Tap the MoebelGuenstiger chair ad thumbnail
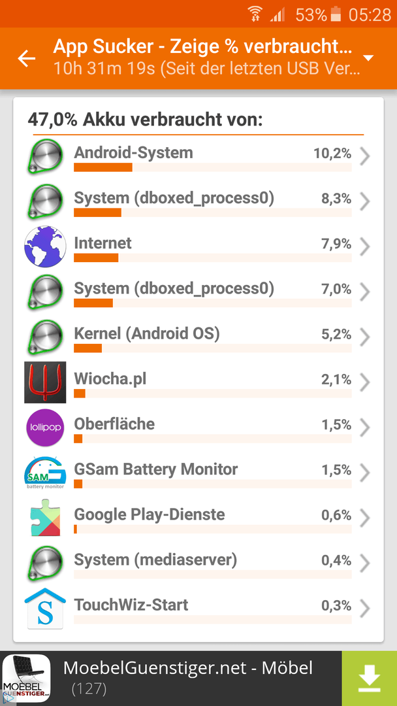This screenshot has width=397, height=706. point(26,679)
